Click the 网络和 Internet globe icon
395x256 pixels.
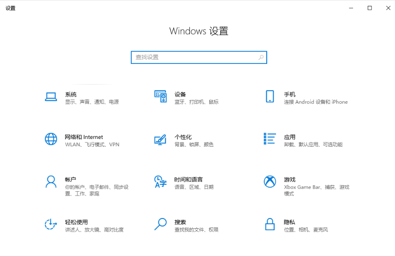[51, 139]
